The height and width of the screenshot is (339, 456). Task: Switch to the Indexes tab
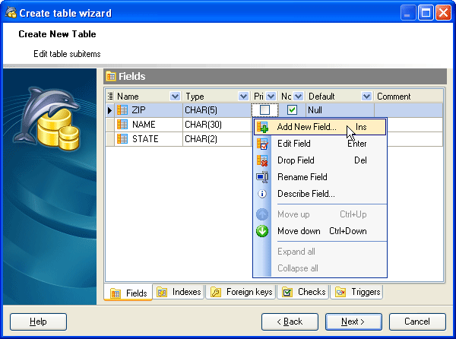tap(179, 292)
